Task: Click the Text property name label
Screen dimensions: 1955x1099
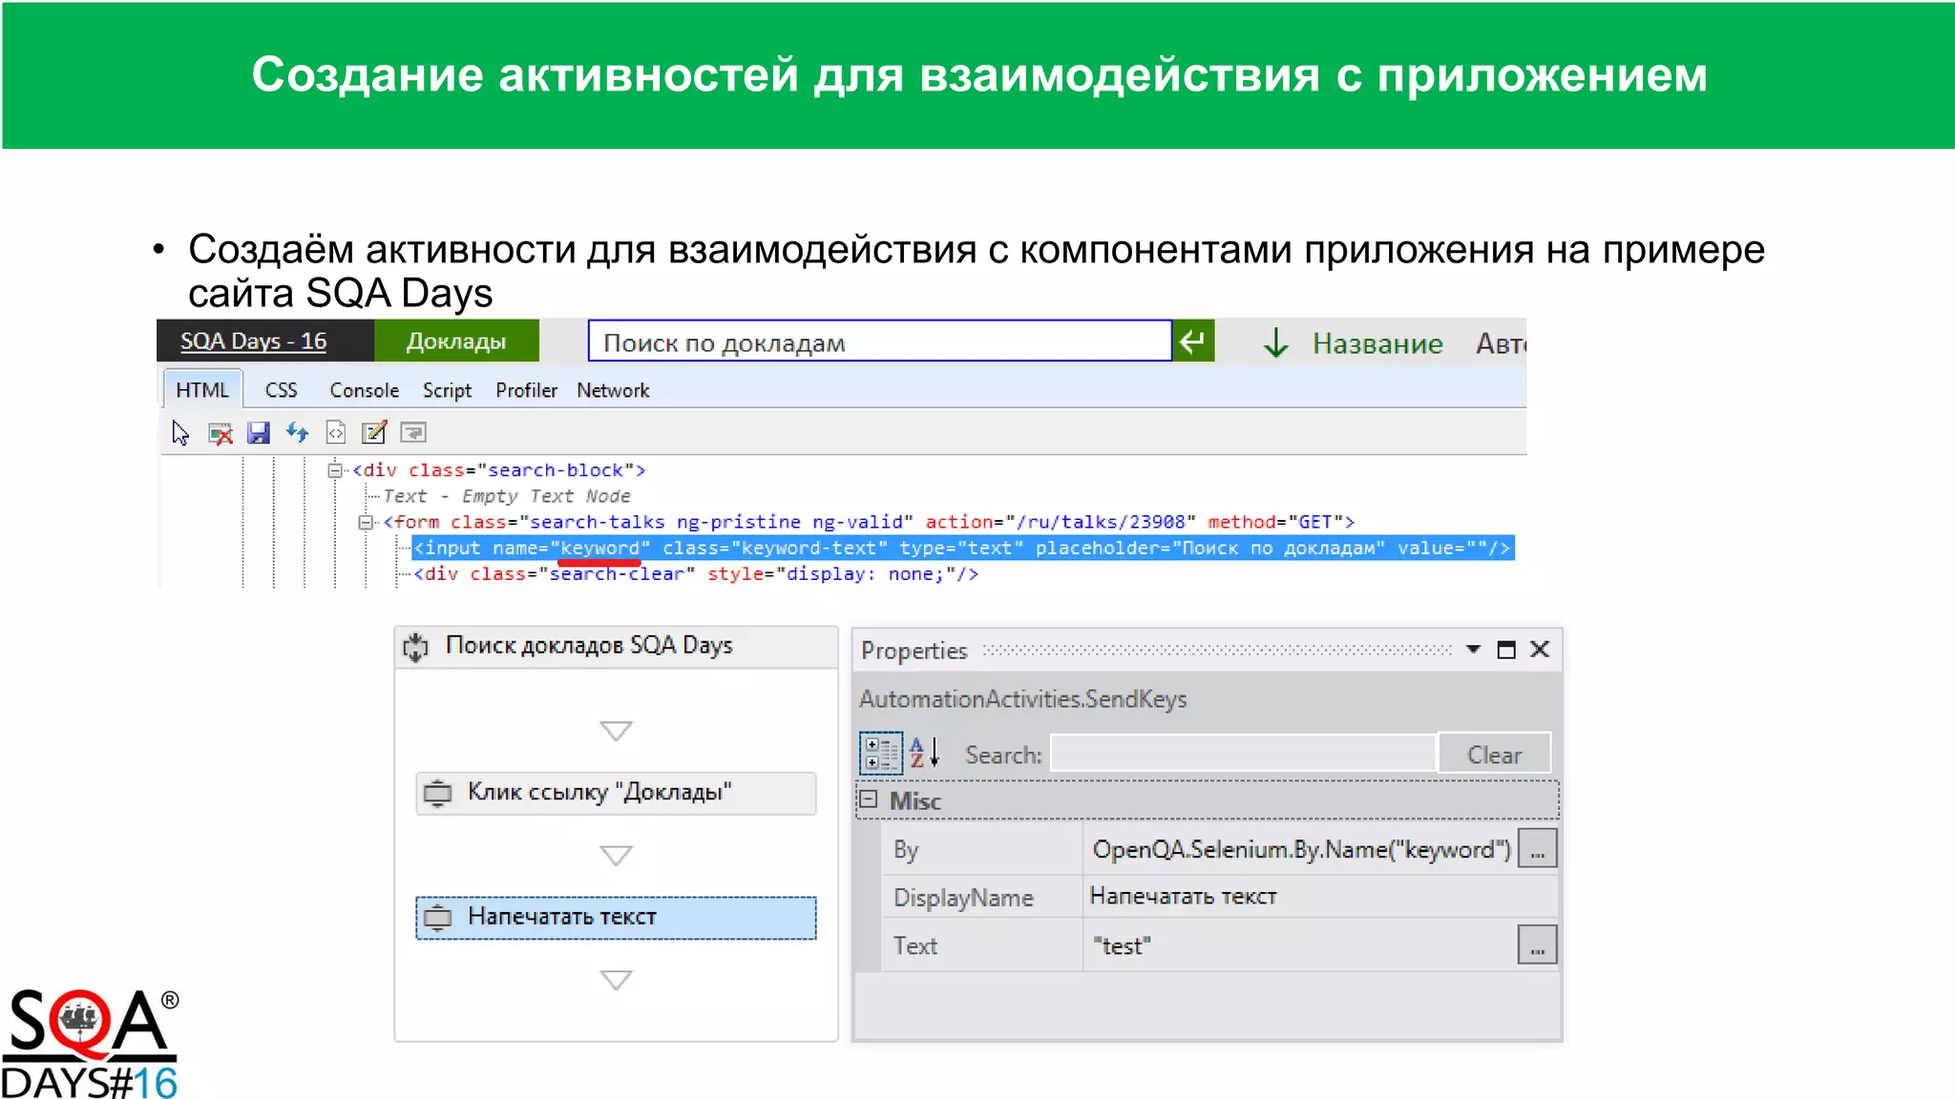Action: pyautogui.click(x=914, y=945)
